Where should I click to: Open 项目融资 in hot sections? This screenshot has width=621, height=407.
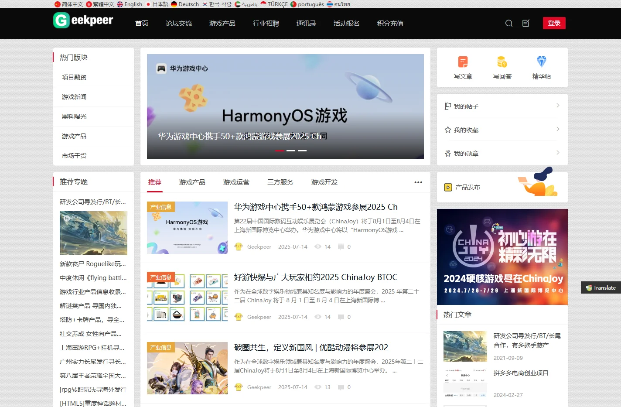[74, 77]
